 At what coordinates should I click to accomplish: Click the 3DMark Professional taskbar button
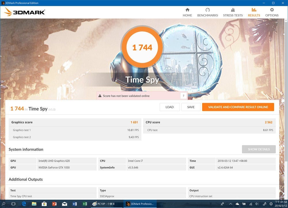(140, 204)
